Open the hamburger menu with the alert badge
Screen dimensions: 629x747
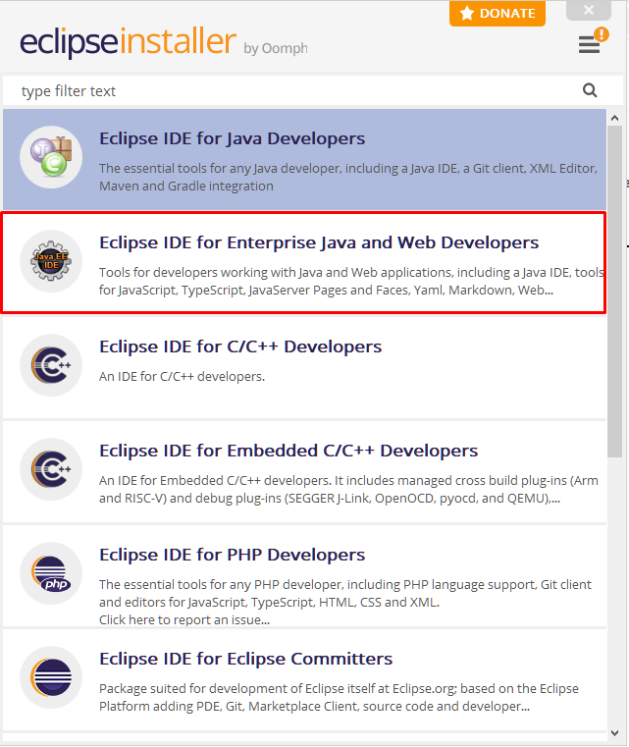[592, 41]
